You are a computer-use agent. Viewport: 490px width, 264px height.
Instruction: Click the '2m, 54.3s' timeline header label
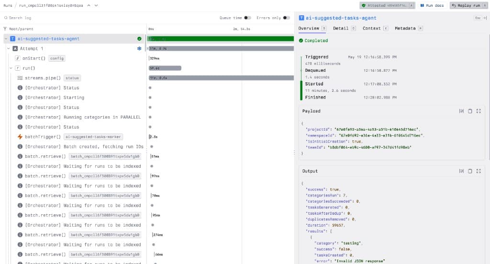pyautogui.click(x=242, y=29)
